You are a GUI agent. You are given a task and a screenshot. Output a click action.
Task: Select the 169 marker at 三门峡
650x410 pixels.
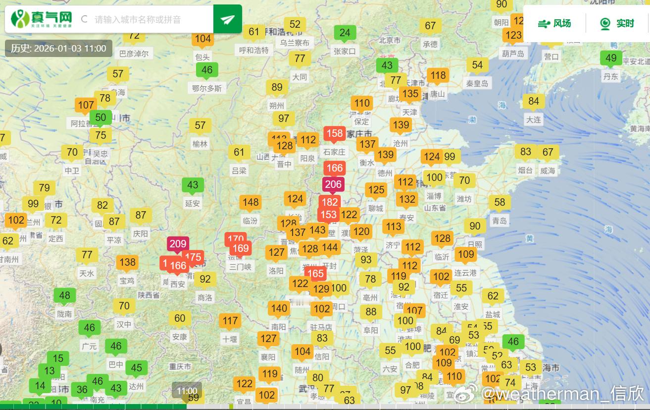(241, 249)
